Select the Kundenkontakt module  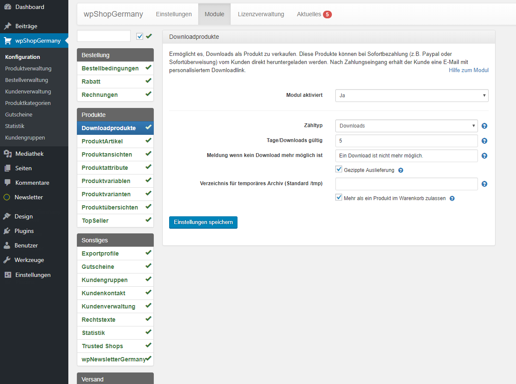point(115,293)
